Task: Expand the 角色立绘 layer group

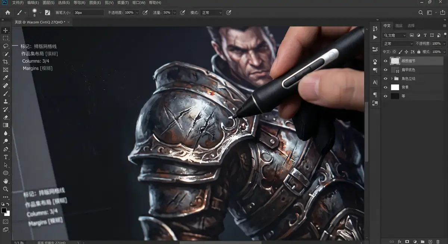Action: tap(392, 79)
